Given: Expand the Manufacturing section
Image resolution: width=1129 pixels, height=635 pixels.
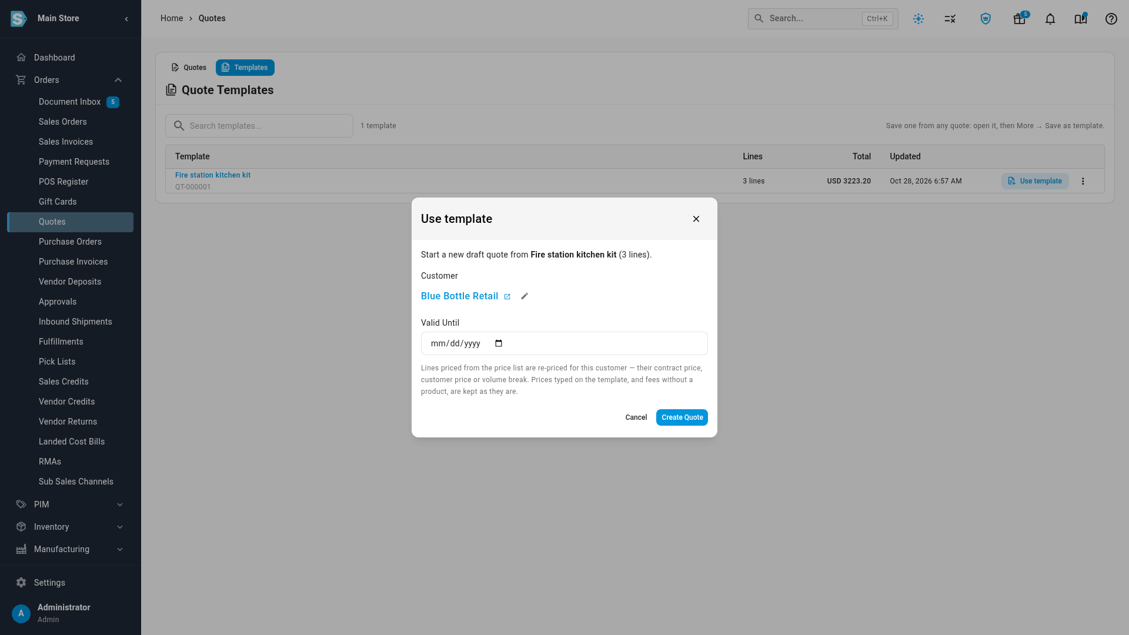Looking at the screenshot, I should (71, 549).
